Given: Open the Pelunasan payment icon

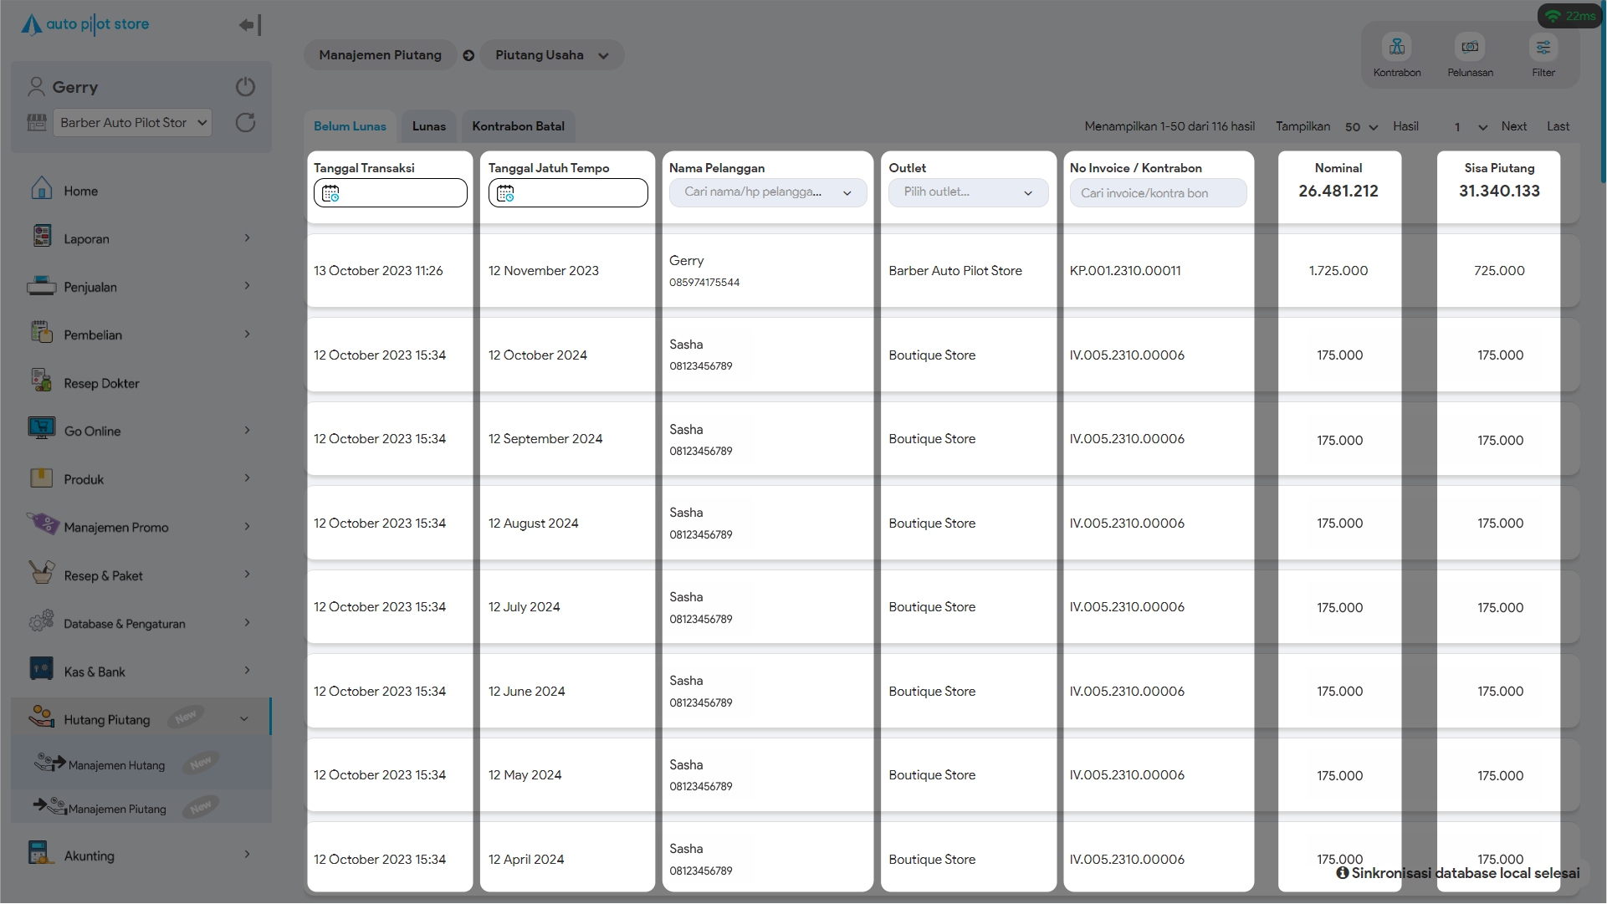Looking at the screenshot, I should point(1470,48).
